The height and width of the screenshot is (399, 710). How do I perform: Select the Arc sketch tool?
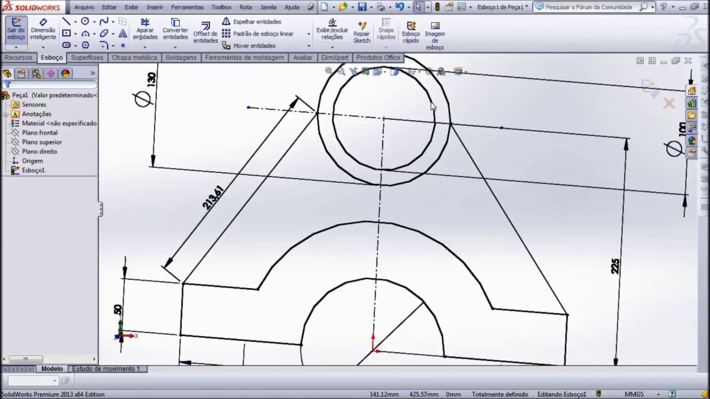pos(85,33)
